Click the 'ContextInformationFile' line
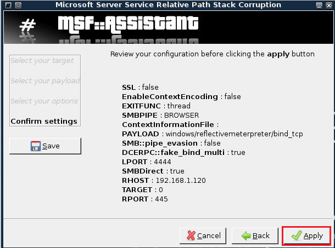This screenshot has height=248, width=335. pos(170,125)
